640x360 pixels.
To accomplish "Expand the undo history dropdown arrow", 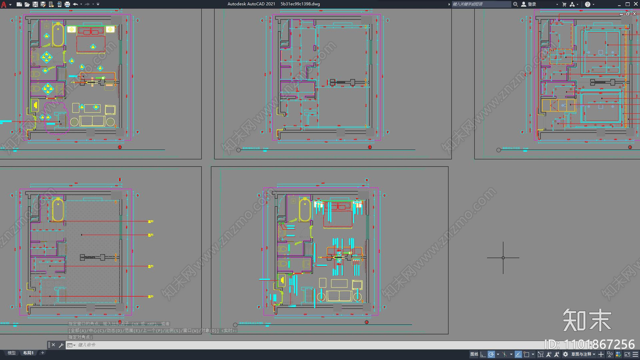I will pyautogui.click(x=81, y=4).
